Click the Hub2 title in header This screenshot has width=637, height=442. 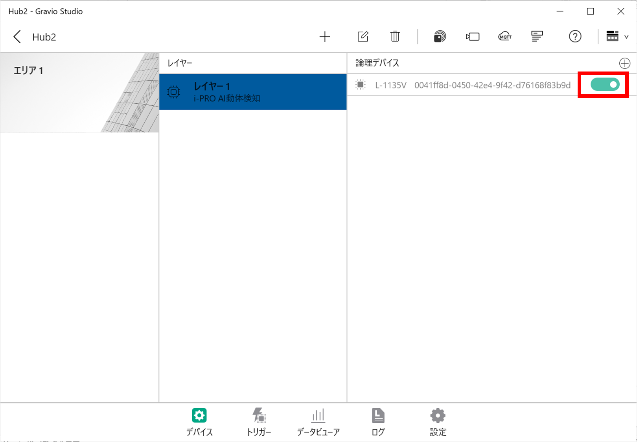click(x=44, y=37)
